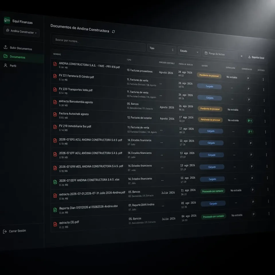Click PDF icon of FV 220 Transportes Valle
This screenshot has height=275, width=275.
point(55,89)
